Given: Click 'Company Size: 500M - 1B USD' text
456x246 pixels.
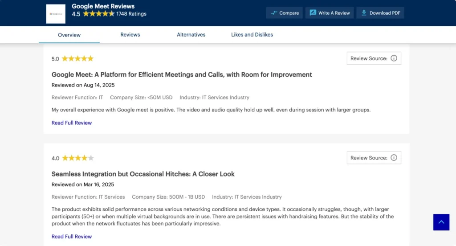Looking at the screenshot, I should pos(168,197).
